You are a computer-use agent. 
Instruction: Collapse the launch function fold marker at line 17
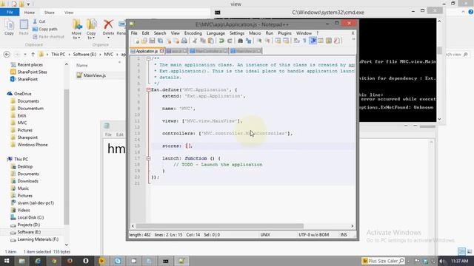pos(148,158)
